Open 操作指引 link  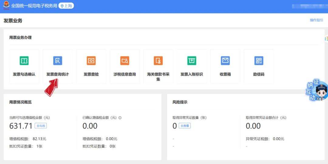(316, 20)
